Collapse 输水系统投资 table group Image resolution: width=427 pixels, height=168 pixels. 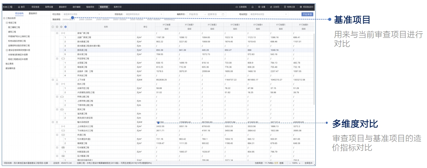(x=53, y=122)
